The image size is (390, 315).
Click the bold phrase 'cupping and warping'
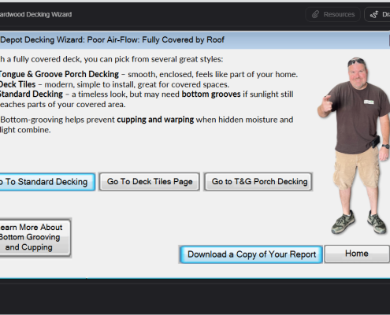click(x=155, y=120)
